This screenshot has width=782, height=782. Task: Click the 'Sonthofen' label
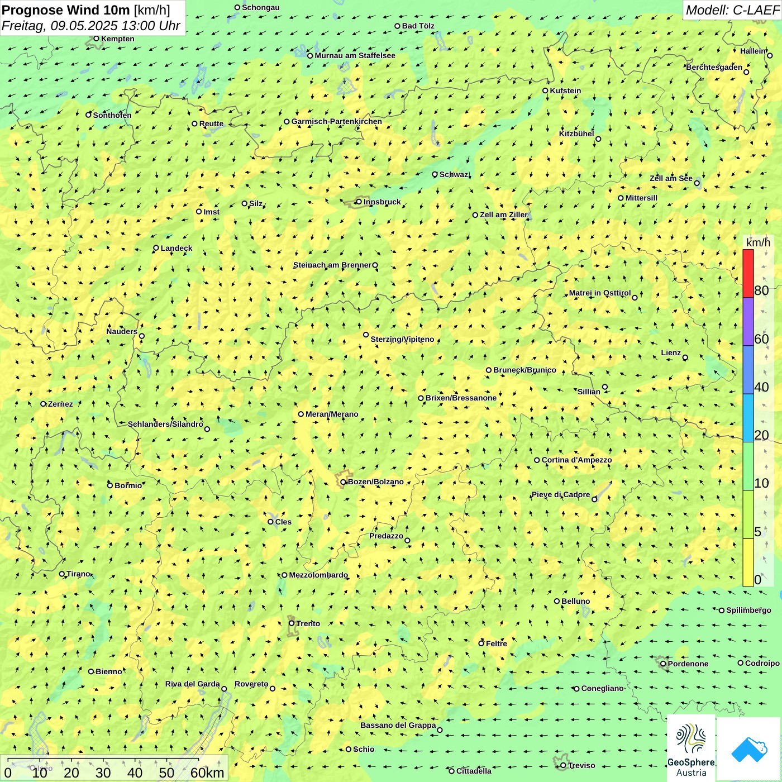coord(112,115)
